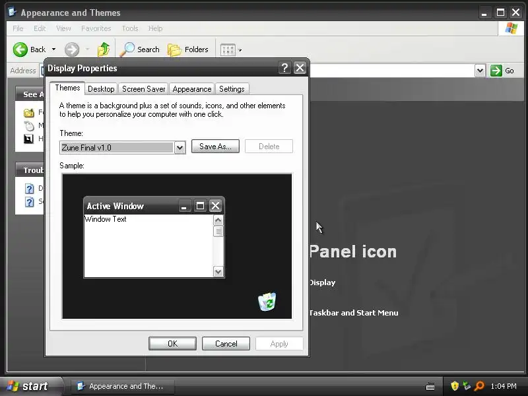Image resolution: width=528 pixels, height=396 pixels.
Task: Switch to the Appearance tab
Action: [x=192, y=89]
